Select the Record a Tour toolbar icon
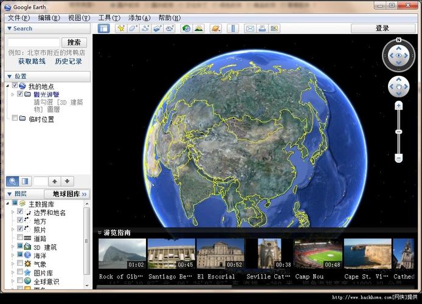The image size is (422, 304). click(170, 29)
